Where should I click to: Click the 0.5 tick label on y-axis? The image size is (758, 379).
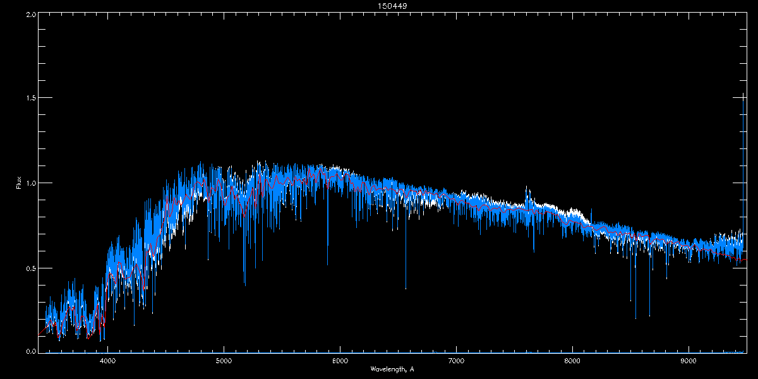click(x=31, y=268)
